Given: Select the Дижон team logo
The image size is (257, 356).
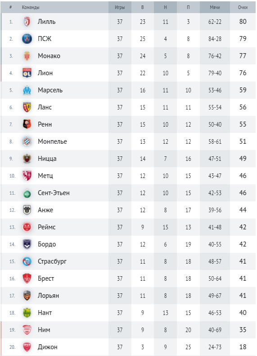Looking at the screenshot, I should [27, 347].
